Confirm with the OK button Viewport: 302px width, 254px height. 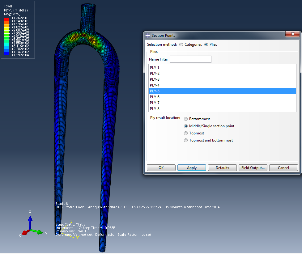(x=161, y=168)
